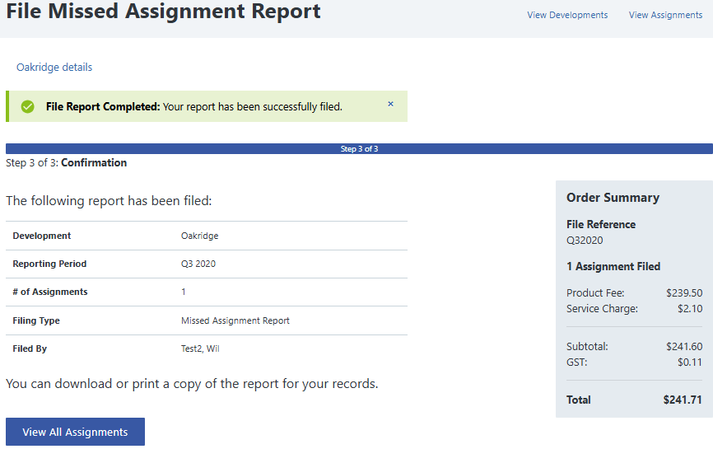Select the Missed Assignment Report filing type
713x449 pixels.
[x=235, y=320]
